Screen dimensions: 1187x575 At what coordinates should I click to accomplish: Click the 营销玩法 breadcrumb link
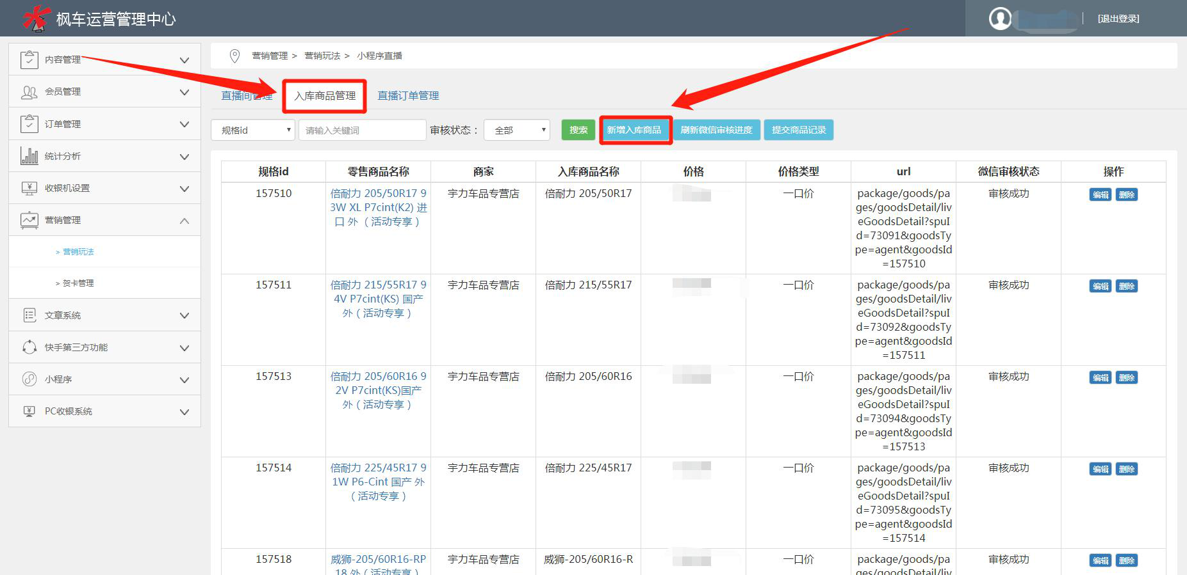pyautogui.click(x=322, y=56)
